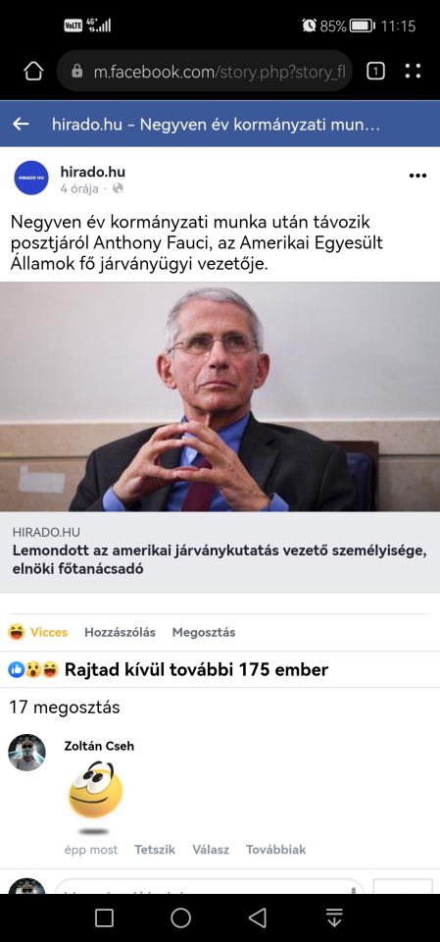440x942 pixels.
Task: Tap the facebook address bar
Action: (x=204, y=72)
